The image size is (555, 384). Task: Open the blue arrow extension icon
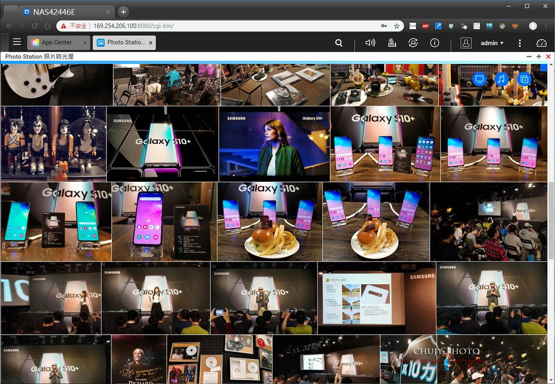tap(438, 26)
